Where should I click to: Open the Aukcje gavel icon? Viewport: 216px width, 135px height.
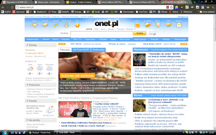pos(56,25)
